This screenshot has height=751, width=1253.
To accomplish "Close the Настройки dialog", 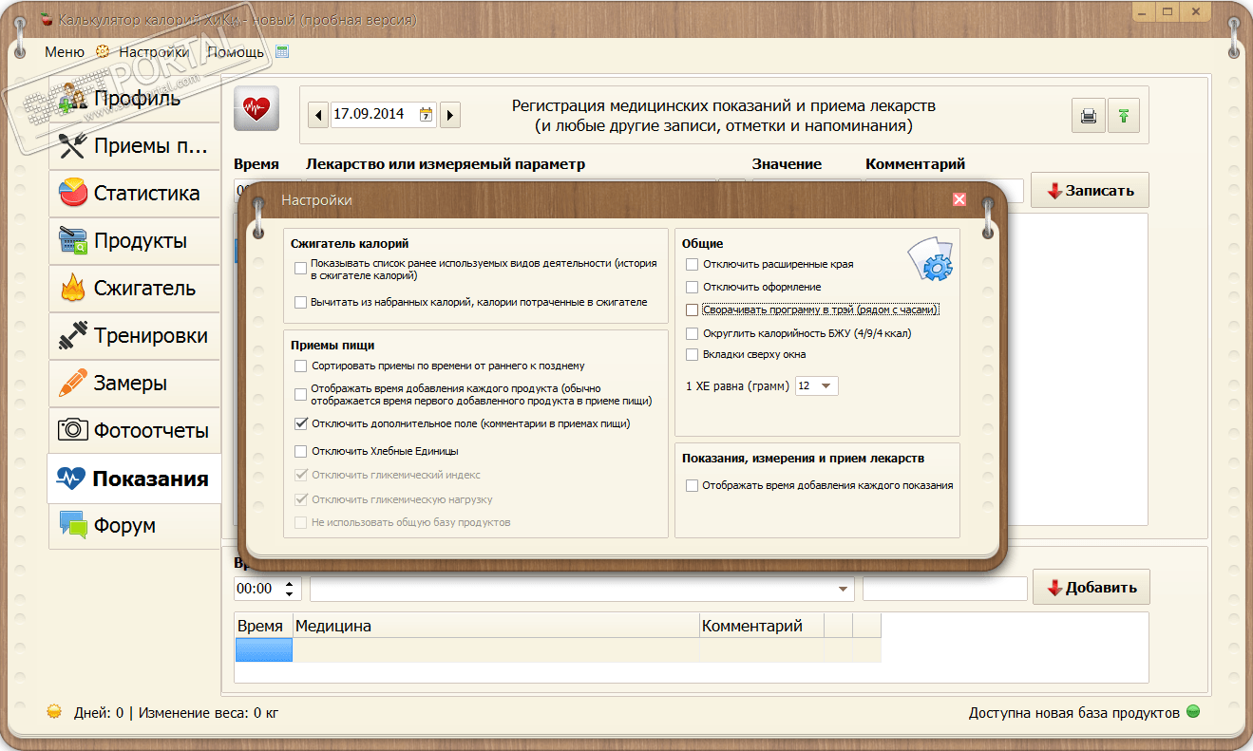I will coord(959,199).
